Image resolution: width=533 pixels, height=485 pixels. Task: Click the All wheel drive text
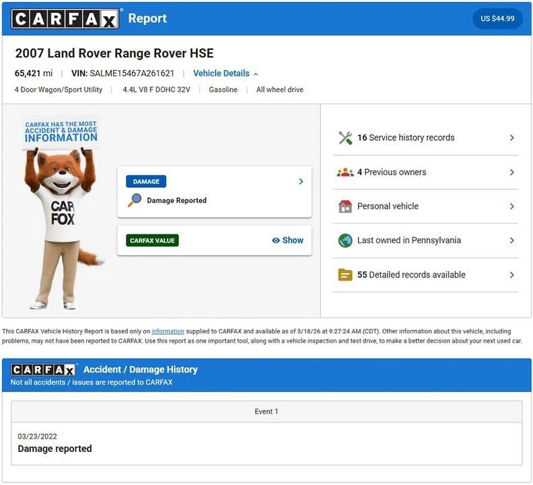click(280, 90)
